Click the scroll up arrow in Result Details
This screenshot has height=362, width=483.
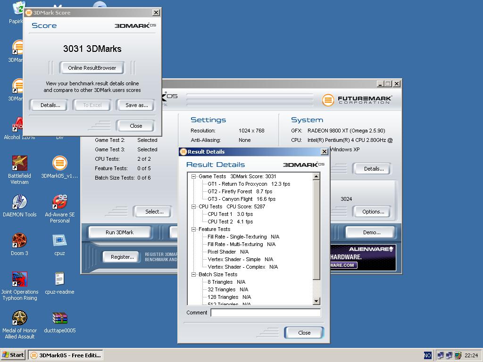(x=316, y=176)
